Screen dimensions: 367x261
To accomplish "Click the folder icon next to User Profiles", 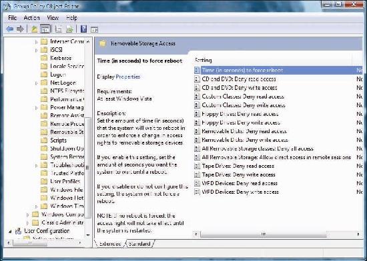I will click(44, 181).
